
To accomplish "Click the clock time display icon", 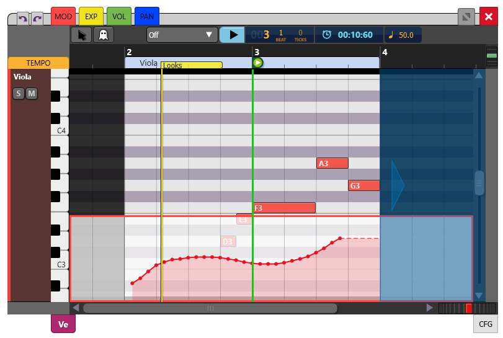I will pyautogui.click(x=327, y=35).
